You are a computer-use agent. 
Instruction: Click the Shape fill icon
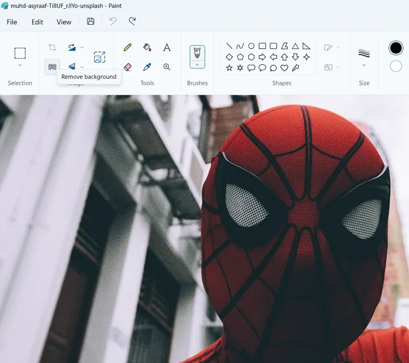(328, 67)
